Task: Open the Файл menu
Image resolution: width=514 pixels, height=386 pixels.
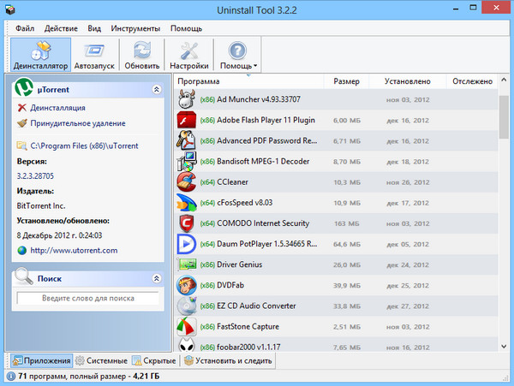Action: 25,28
